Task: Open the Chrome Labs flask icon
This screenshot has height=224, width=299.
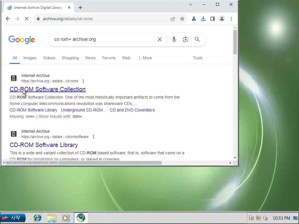Action: pos(194,19)
